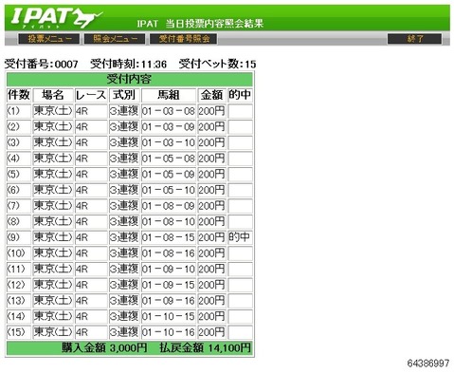The image size is (454, 374).
Task: Select horse combination 01-08-16
Action: click(x=169, y=253)
